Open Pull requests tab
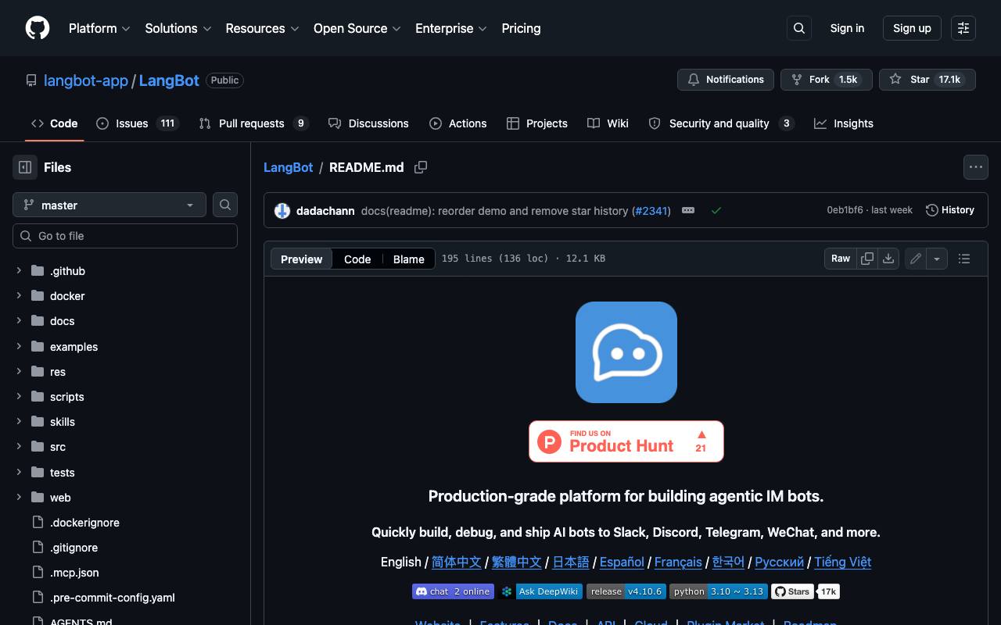The image size is (1001, 625). click(x=254, y=123)
